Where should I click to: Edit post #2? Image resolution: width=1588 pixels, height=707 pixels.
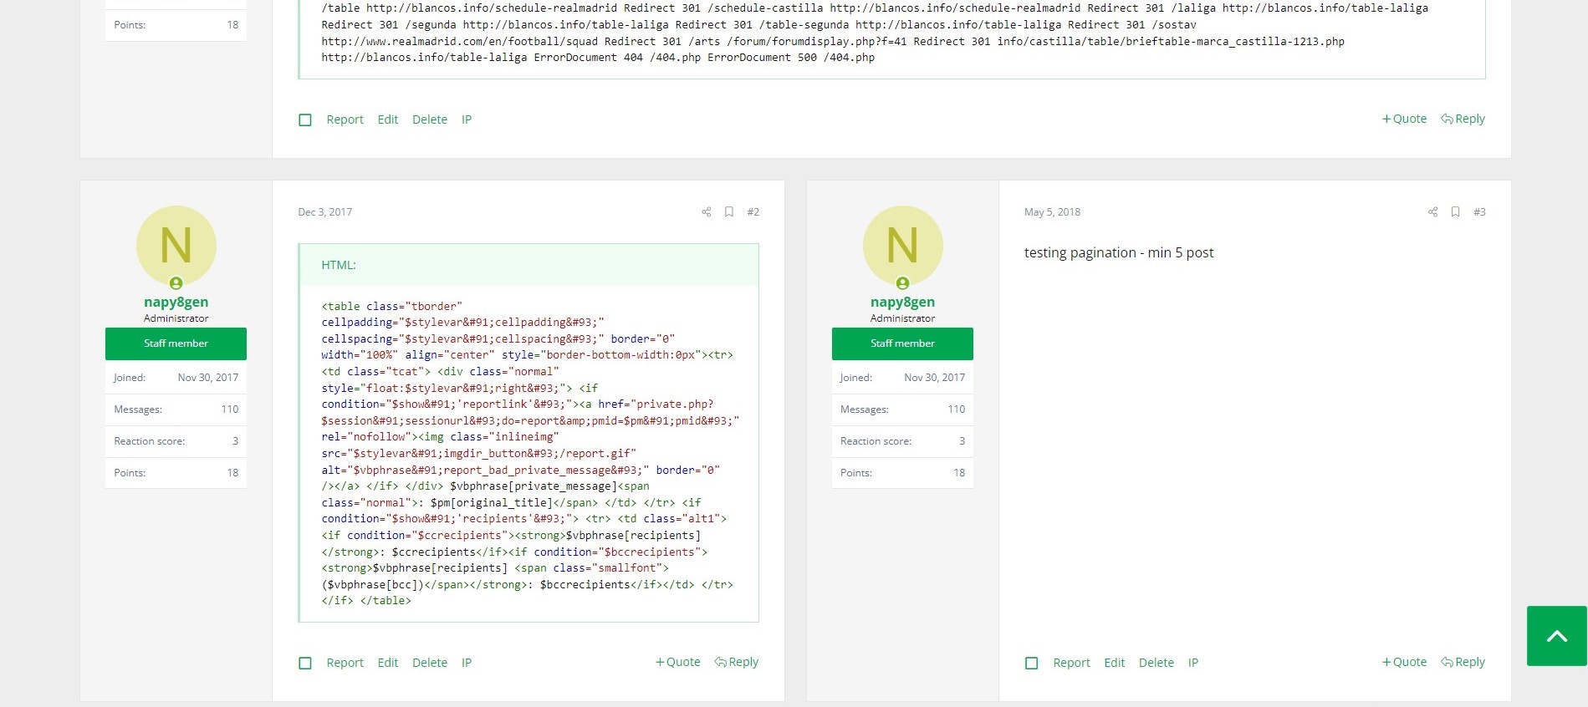coord(388,663)
